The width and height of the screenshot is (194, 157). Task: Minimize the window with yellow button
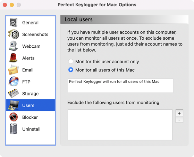click(x=12, y=5)
